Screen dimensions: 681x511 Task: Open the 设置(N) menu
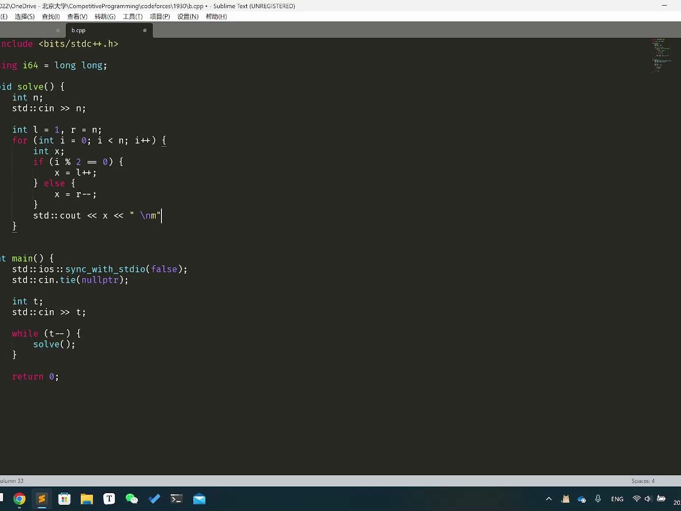pyautogui.click(x=188, y=16)
